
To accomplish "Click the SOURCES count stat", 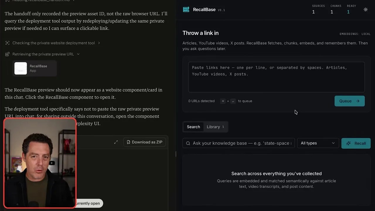I will [318, 10].
